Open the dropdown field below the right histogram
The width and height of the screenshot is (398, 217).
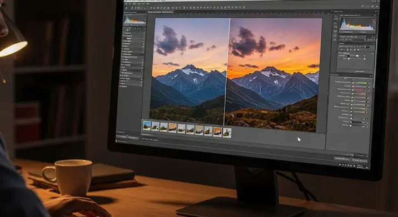(352, 37)
